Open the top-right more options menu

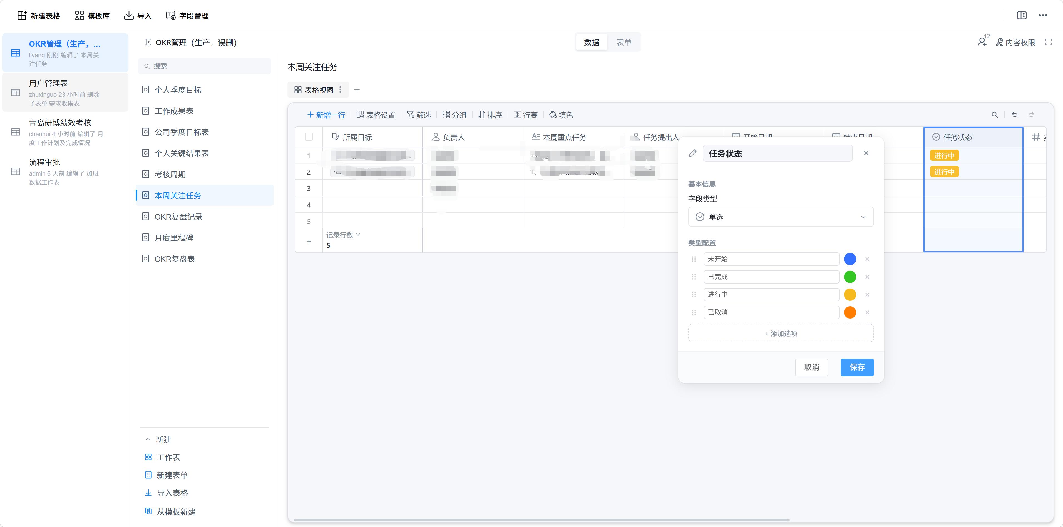1043,15
